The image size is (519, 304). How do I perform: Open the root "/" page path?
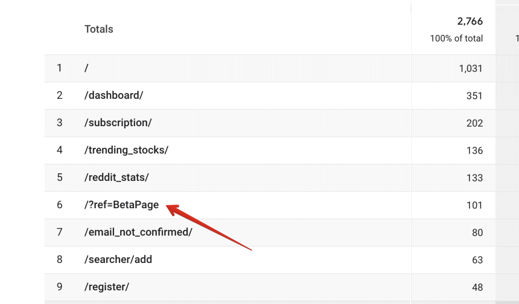[x=86, y=68]
